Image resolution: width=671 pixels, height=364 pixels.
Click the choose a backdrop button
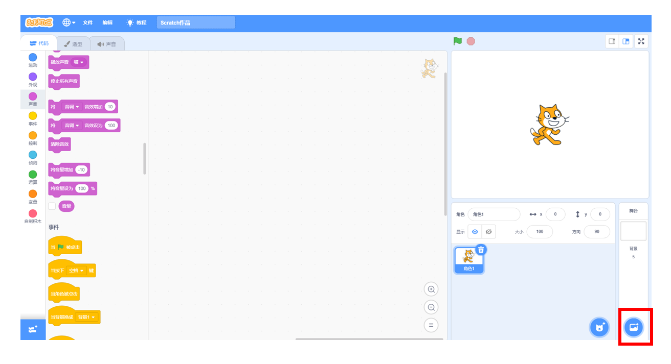[x=634, y=327]
